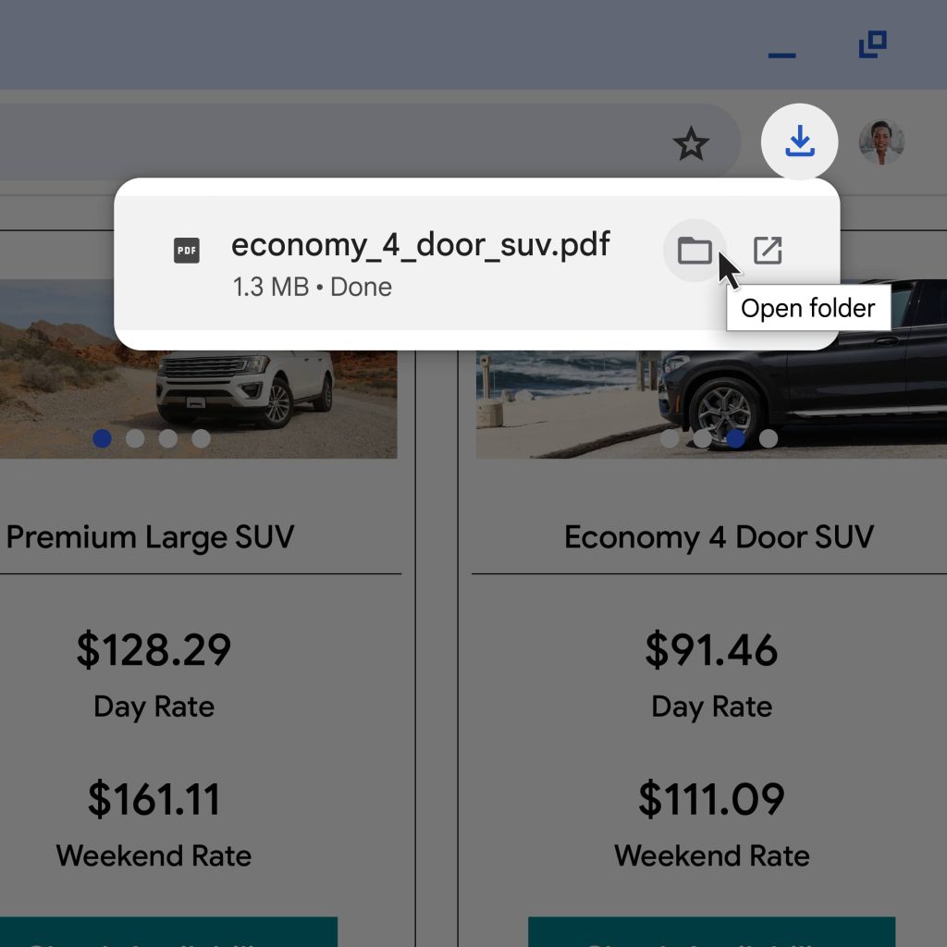Viewport: 947px width, 947px height.
Task: Minimize the browser window
Action: point(781,55)
